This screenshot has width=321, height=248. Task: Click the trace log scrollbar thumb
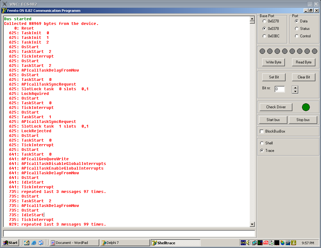coord(252,22)
